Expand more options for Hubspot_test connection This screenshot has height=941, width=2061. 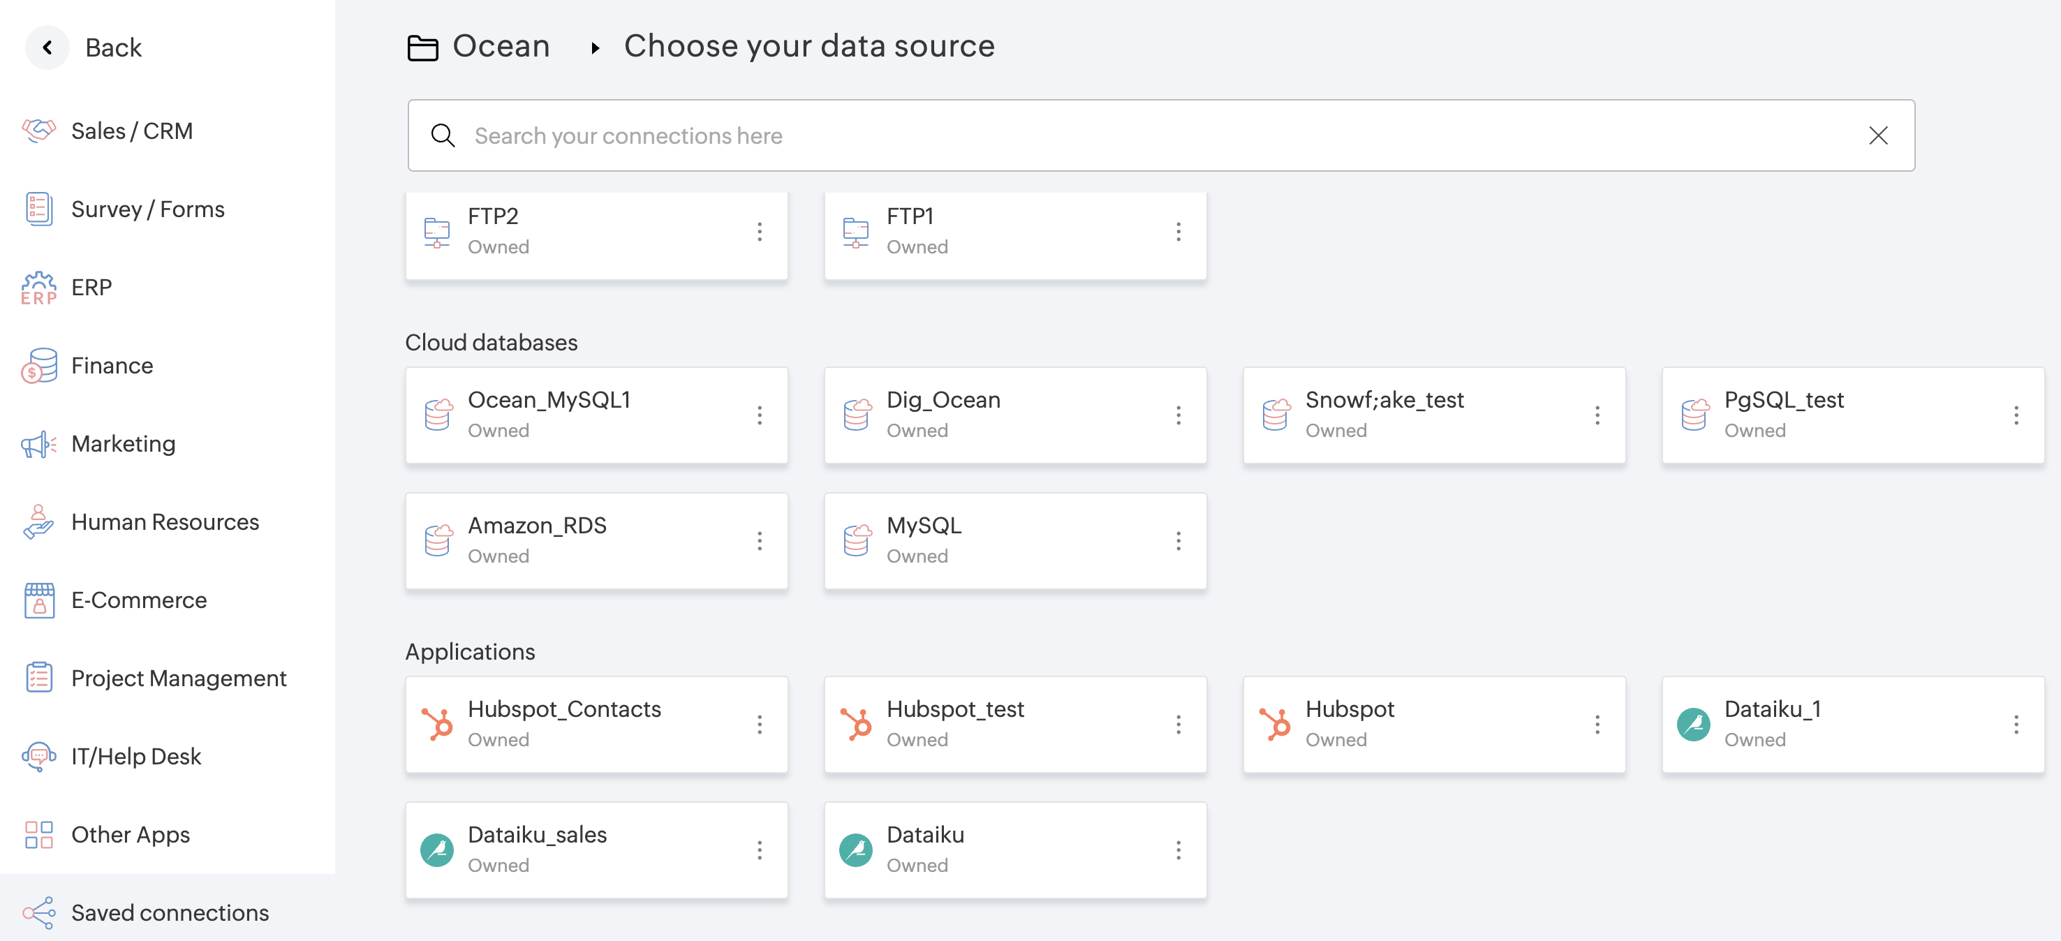[x=1178, y=724]
